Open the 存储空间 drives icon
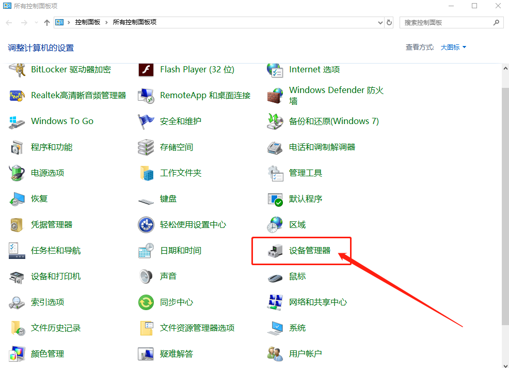The height and width of the screenshot is (368, 509). (146, 147)
